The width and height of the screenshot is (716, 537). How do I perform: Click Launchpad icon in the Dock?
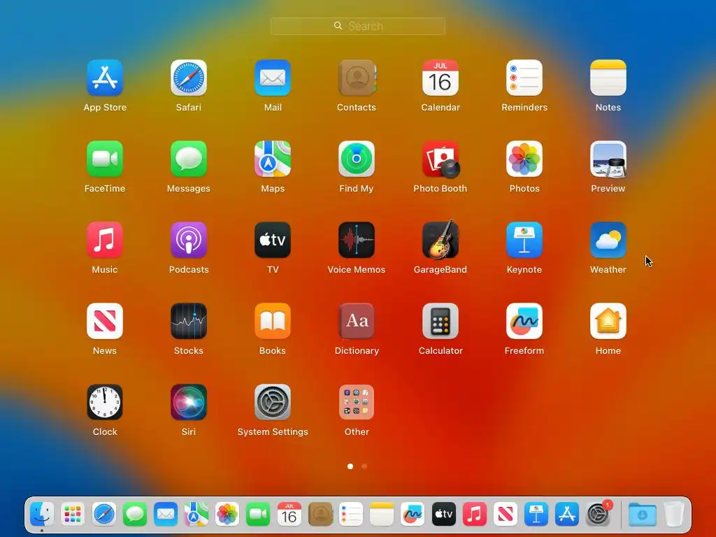pos(73,514)
